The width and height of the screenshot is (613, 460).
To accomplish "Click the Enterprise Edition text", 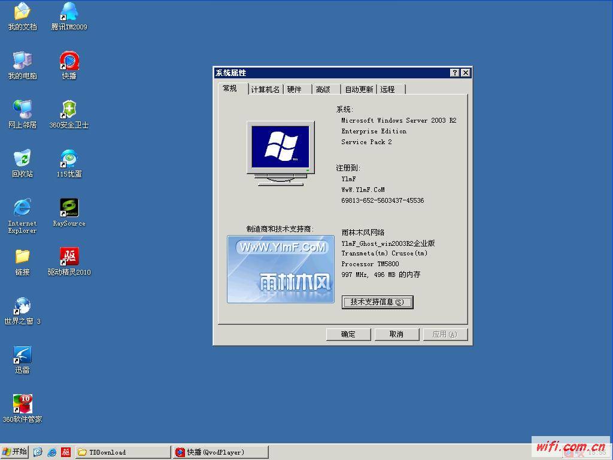I will [374, 131].
